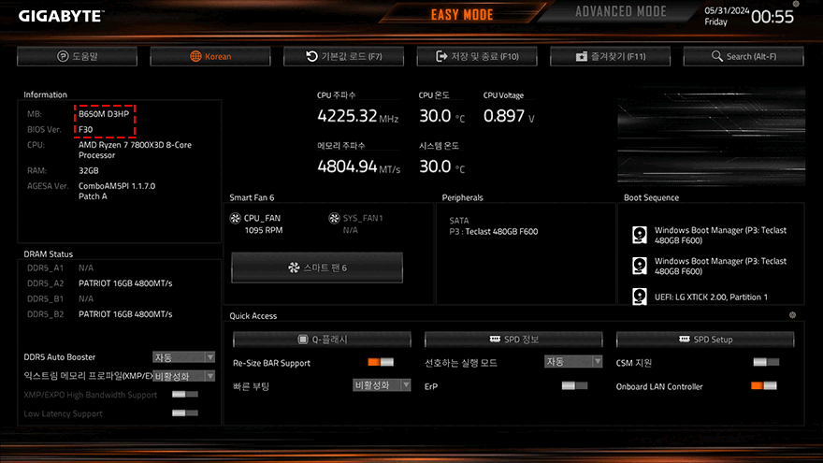Image resolution: width=823 pixels, height=463 pixels.
Task: Click the B650M D3HP motherboard name
Action: pyautogui.click(x=104, y=114)
